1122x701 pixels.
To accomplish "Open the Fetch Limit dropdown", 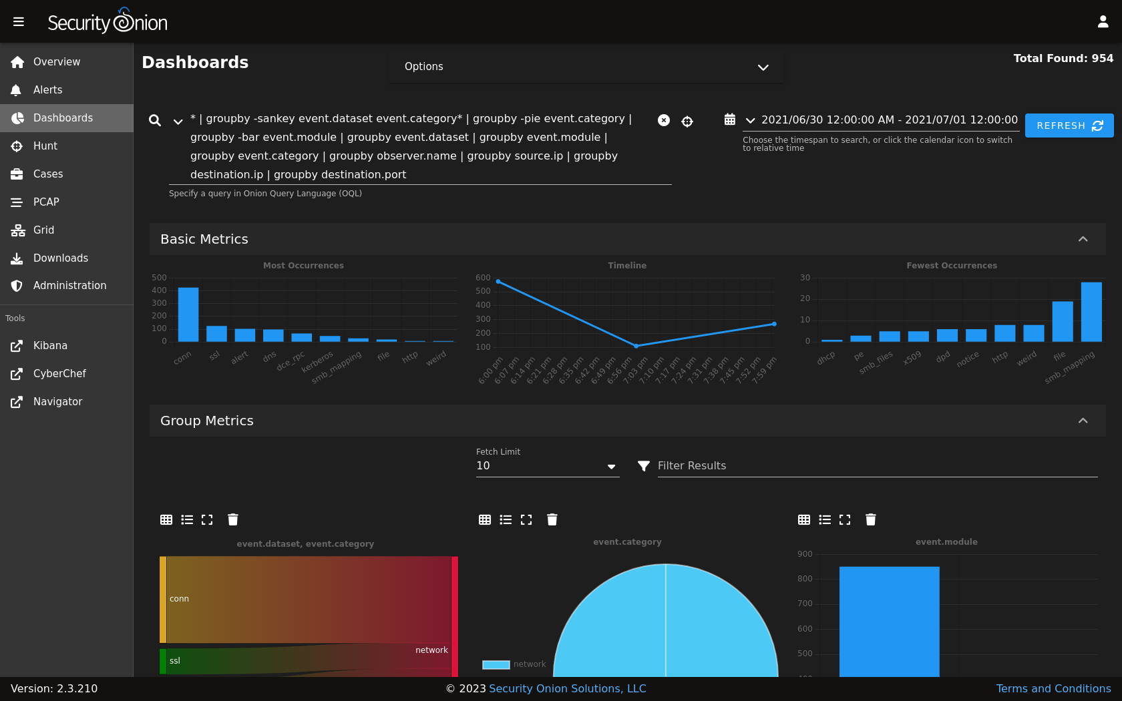I will click(548, 466).
